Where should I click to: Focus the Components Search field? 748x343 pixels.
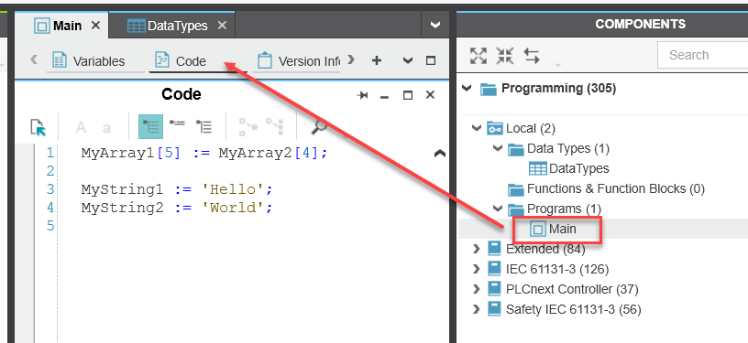[703, 55]
